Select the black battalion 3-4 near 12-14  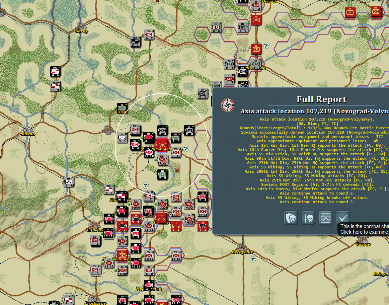click(x=203, y=197)
